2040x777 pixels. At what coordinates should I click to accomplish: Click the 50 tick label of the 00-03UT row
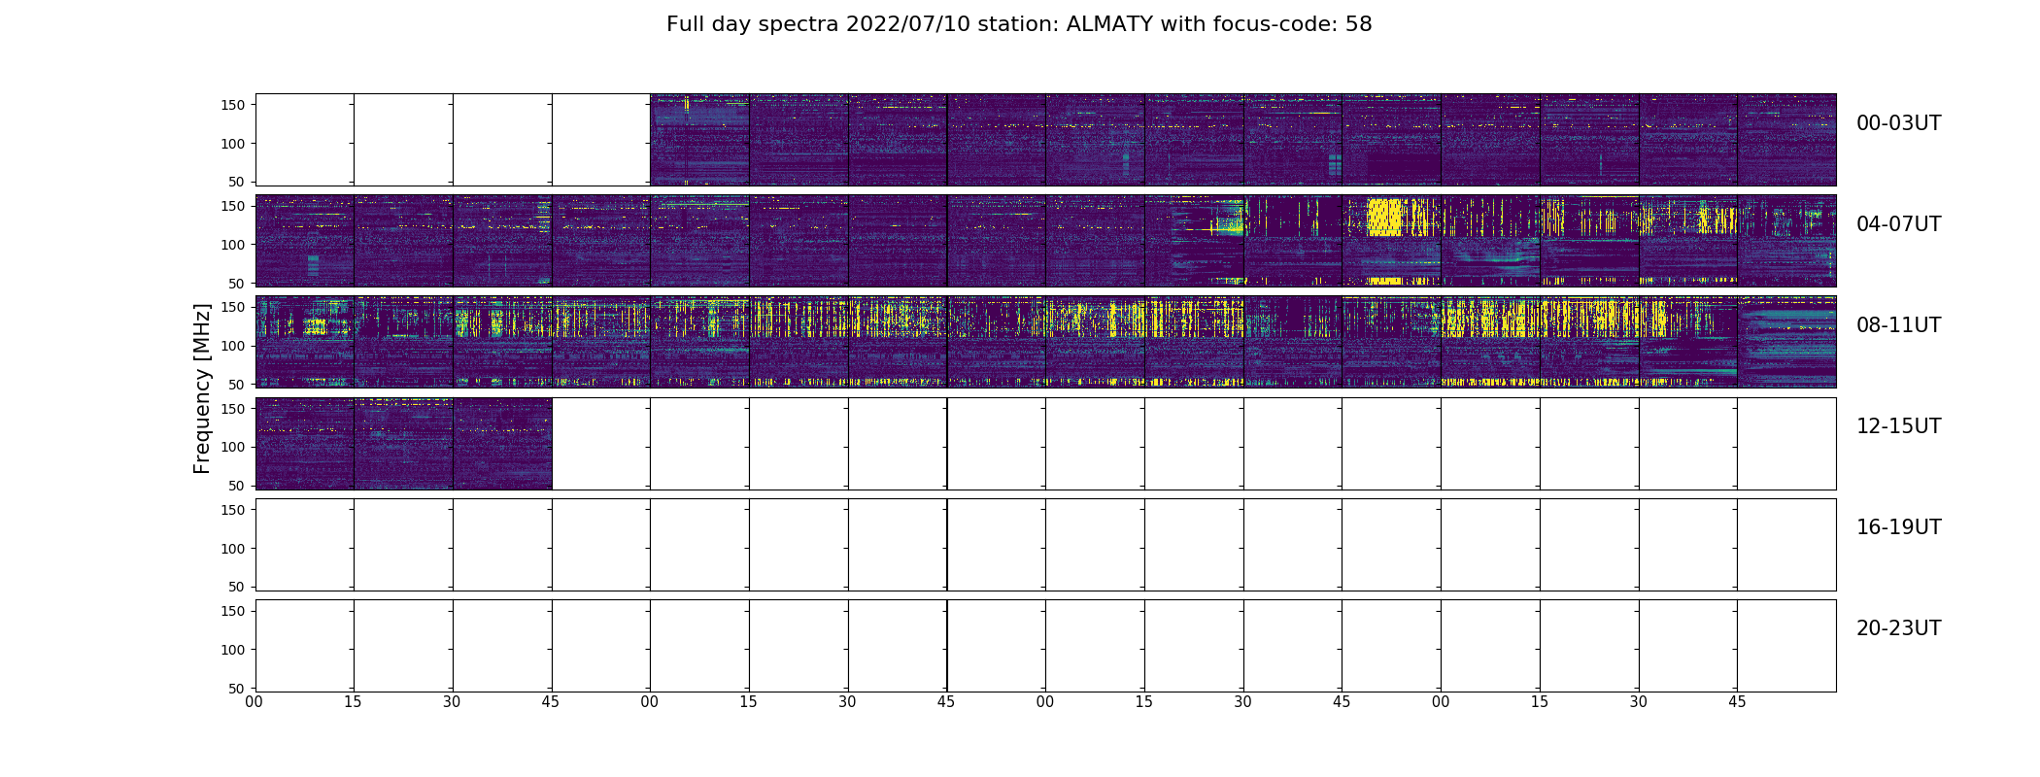pyautogui.click(x=238, y=182)
